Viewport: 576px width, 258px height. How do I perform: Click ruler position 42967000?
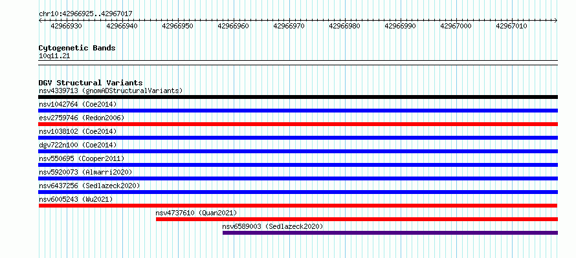(456, 26)
